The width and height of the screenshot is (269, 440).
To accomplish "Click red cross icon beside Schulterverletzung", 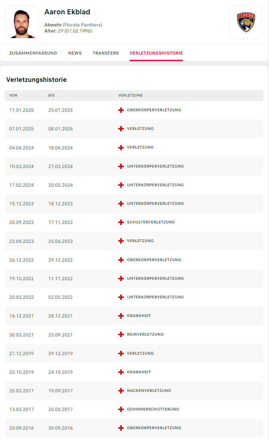I will [x=121, y=222].
